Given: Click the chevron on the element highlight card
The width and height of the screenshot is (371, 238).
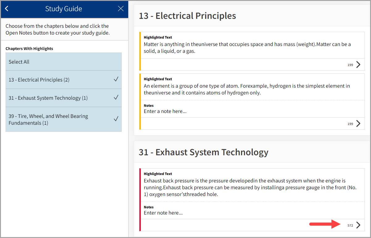Looking at the screenshot, I should [358, 123].
